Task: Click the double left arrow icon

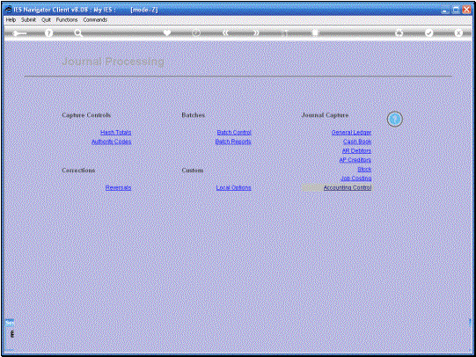Action: 226,33
